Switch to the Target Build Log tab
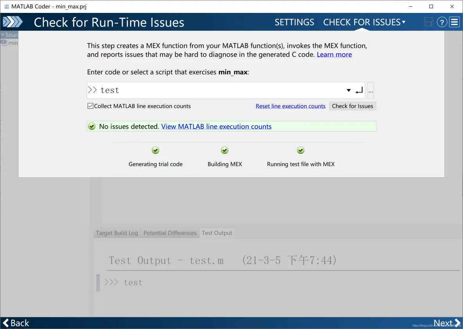 tap(117, 233)
